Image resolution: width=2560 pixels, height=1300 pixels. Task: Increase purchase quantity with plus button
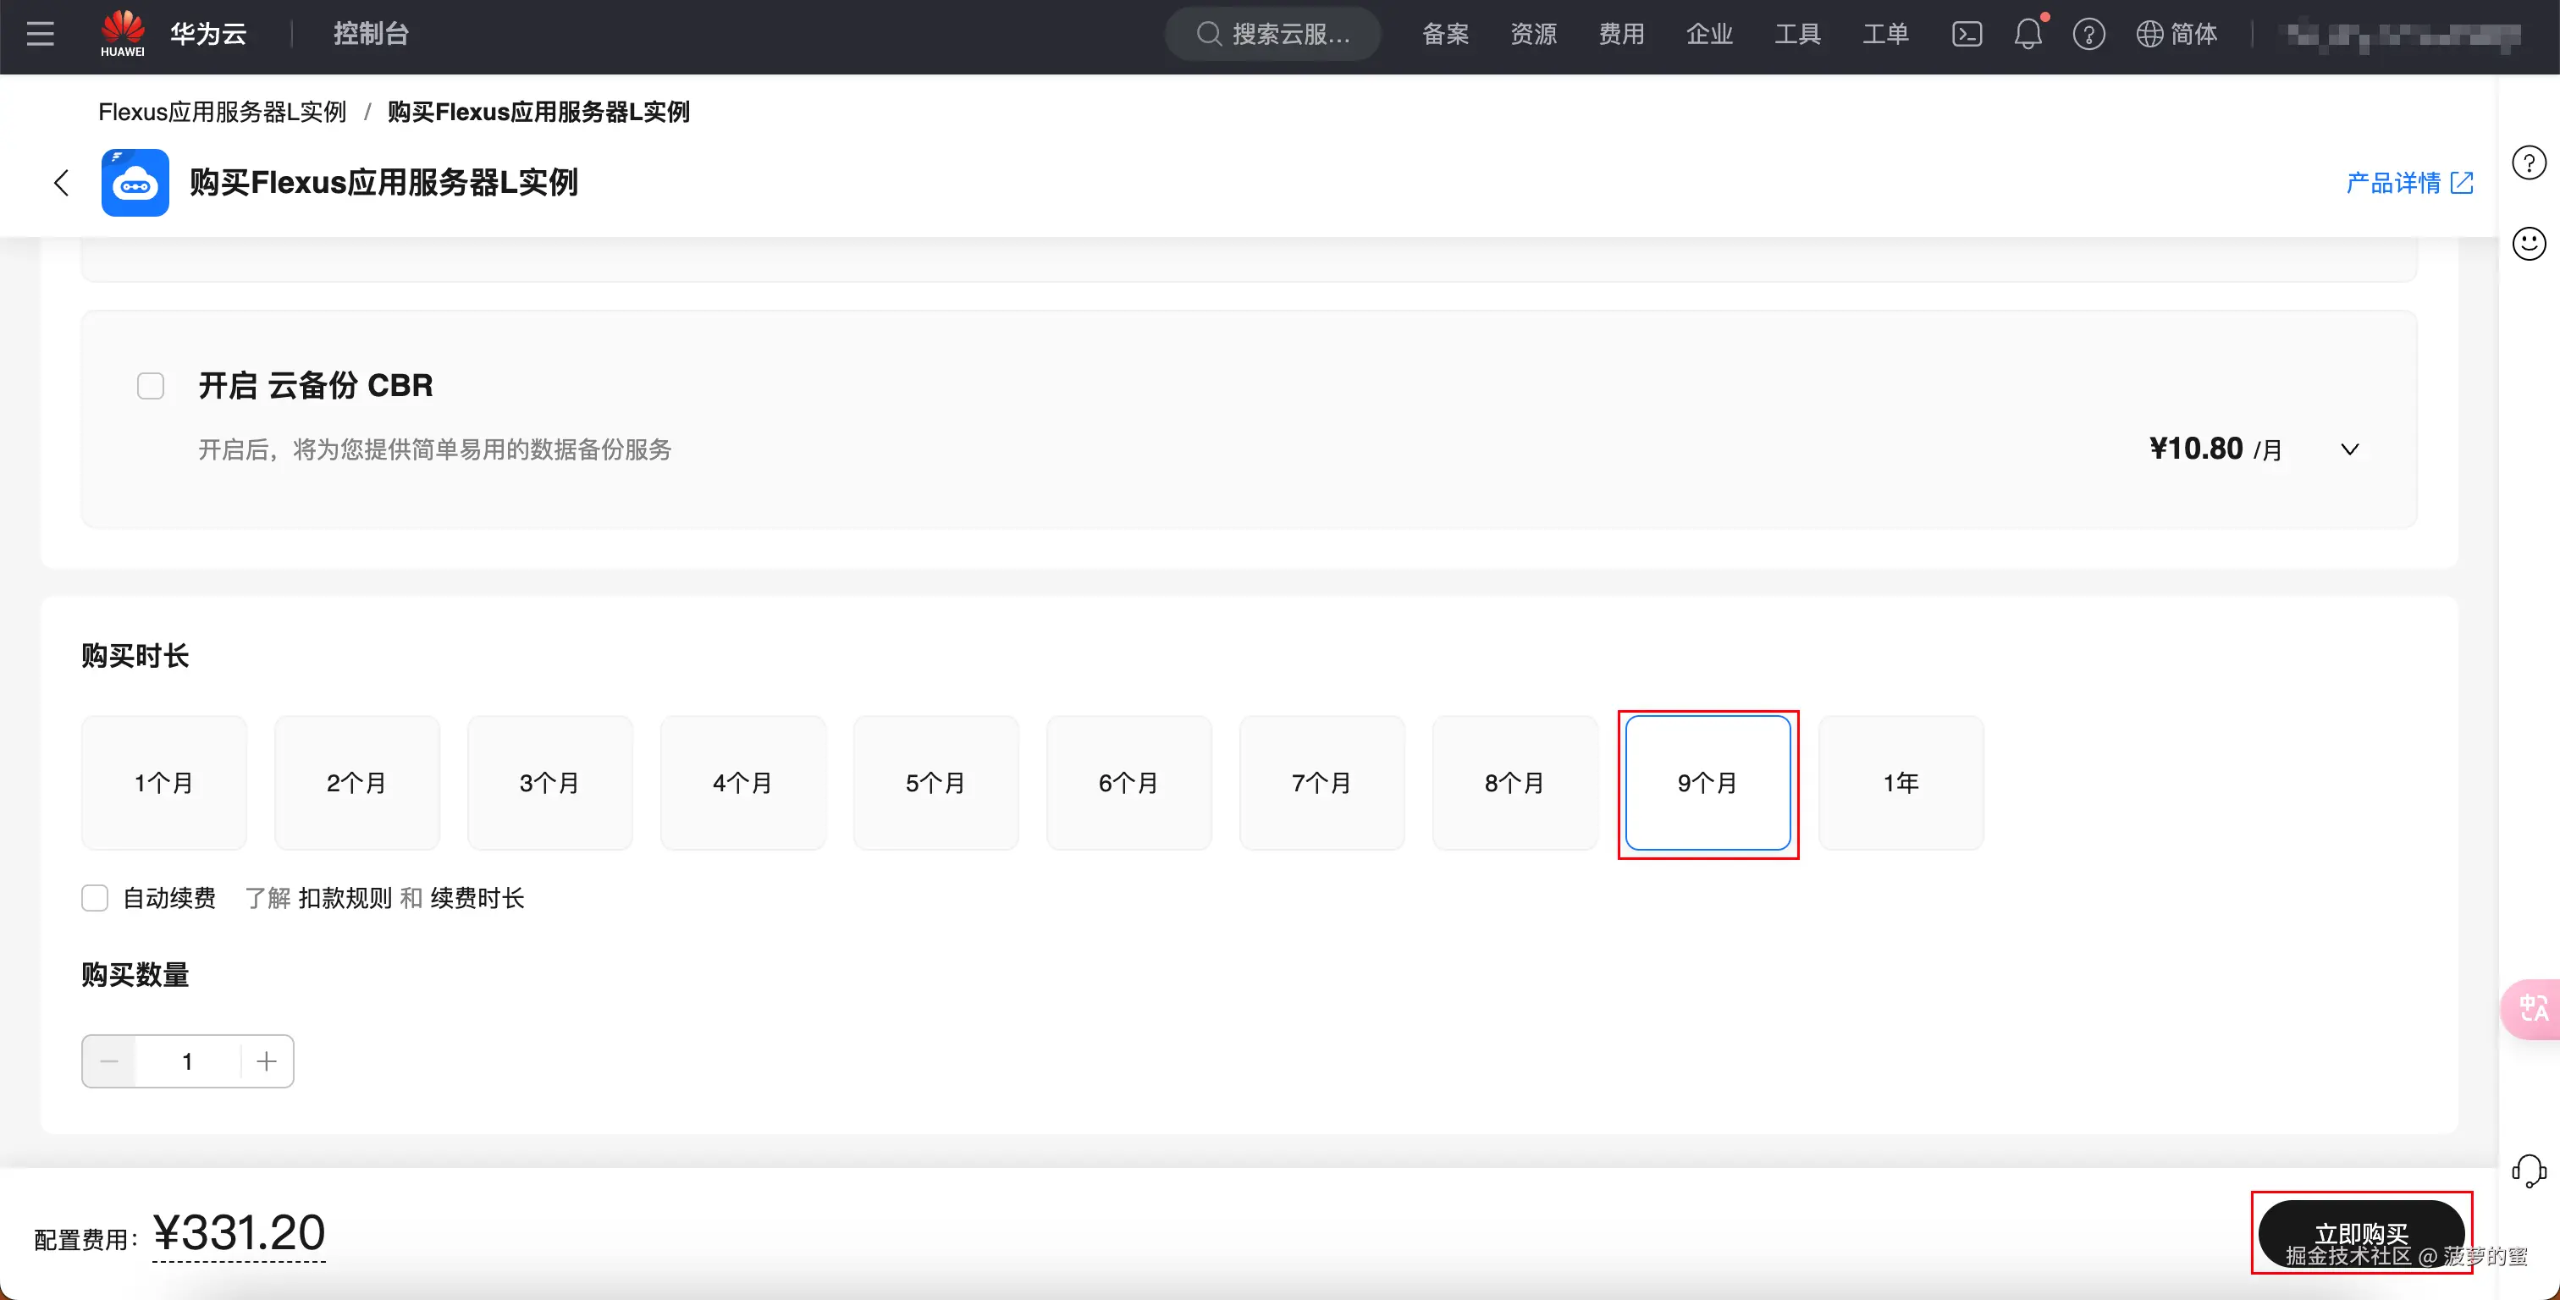point(267,1061)
